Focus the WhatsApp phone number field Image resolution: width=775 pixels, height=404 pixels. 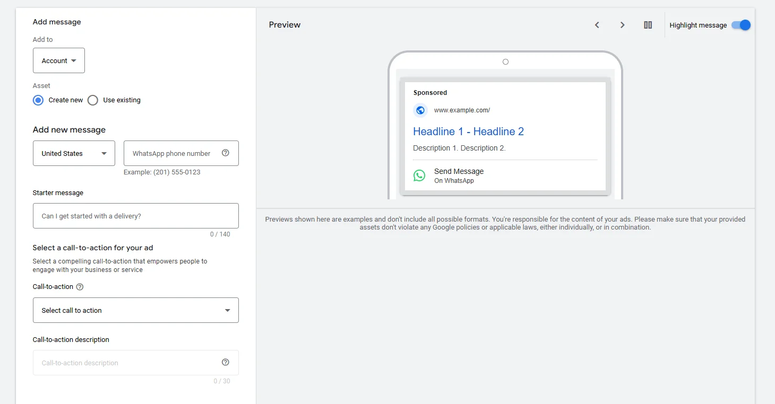coord(175,153)
